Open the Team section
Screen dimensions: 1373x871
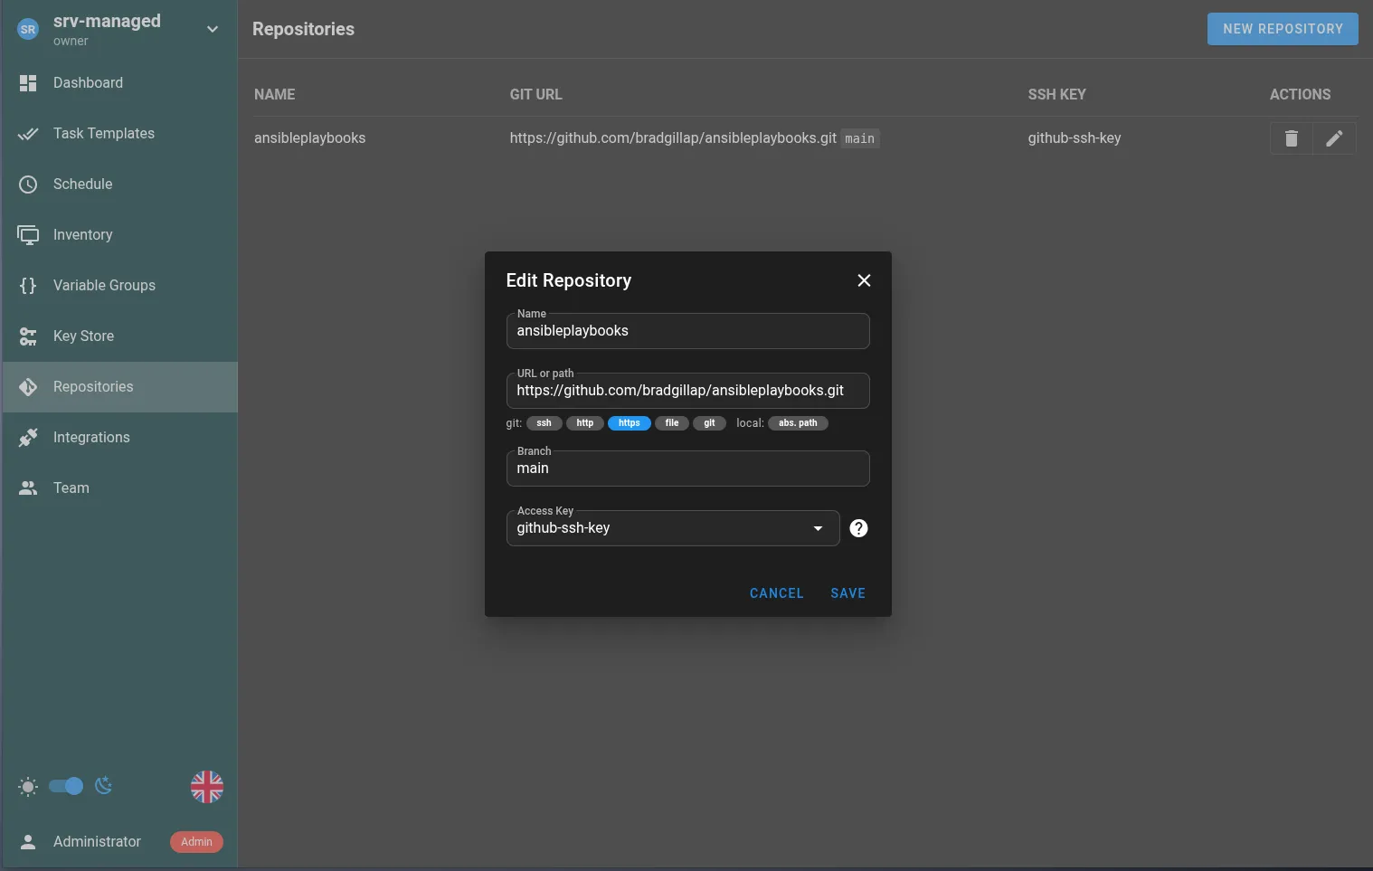pyautogui.click(x=28, y=488)
